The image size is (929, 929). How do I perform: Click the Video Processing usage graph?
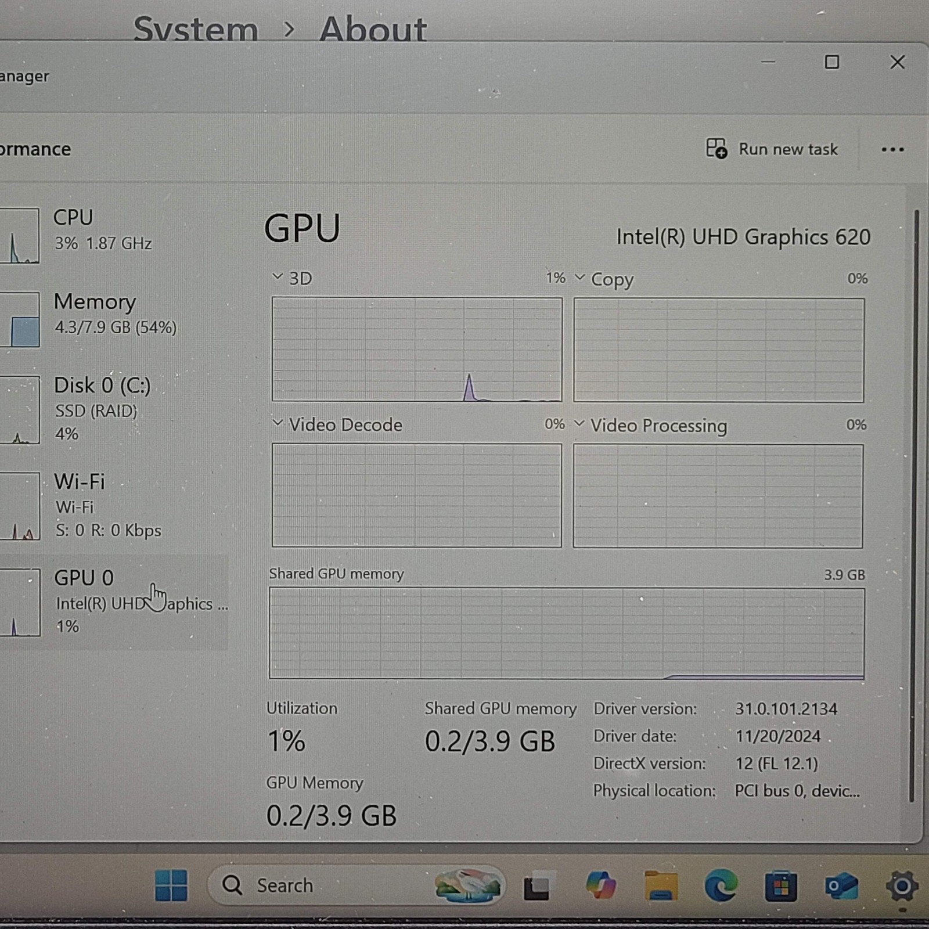(x=718, y=496)
